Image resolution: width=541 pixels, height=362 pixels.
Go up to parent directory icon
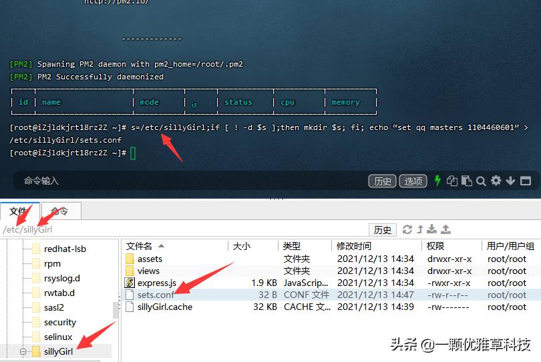(420, 229)
